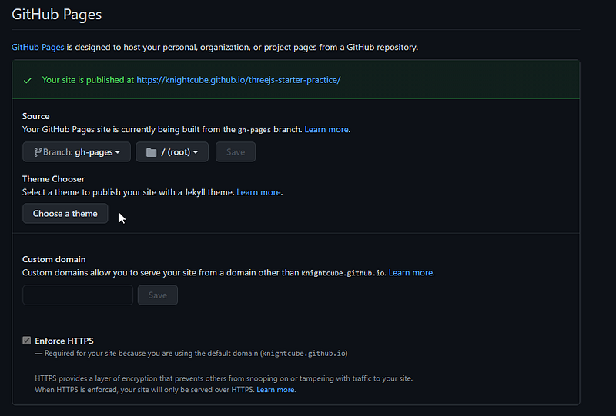Open the Branch: gh-pages dropdown
616x416 pixels.
pyautogui.click(x=76, y=152)
